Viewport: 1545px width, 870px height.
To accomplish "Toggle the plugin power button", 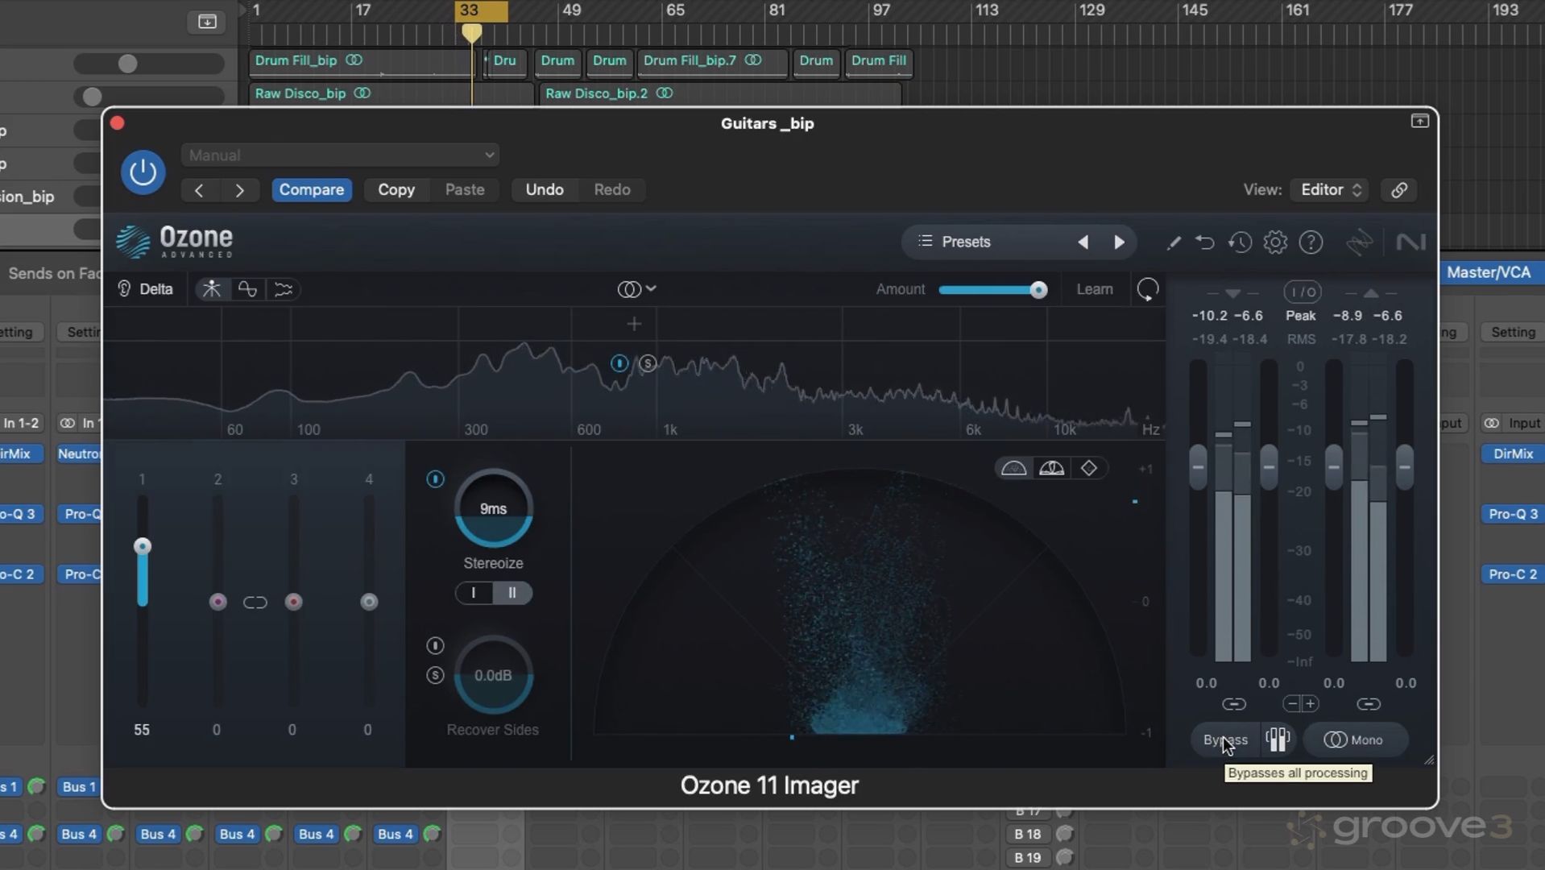I will [143, 172].
